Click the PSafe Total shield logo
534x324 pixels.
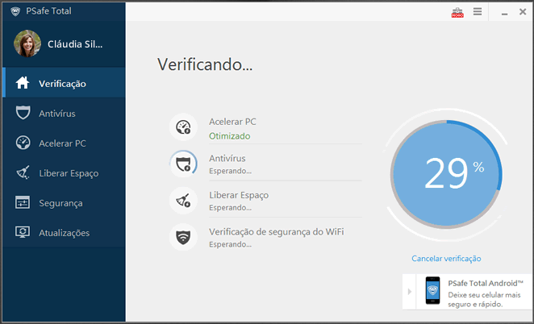15,11
